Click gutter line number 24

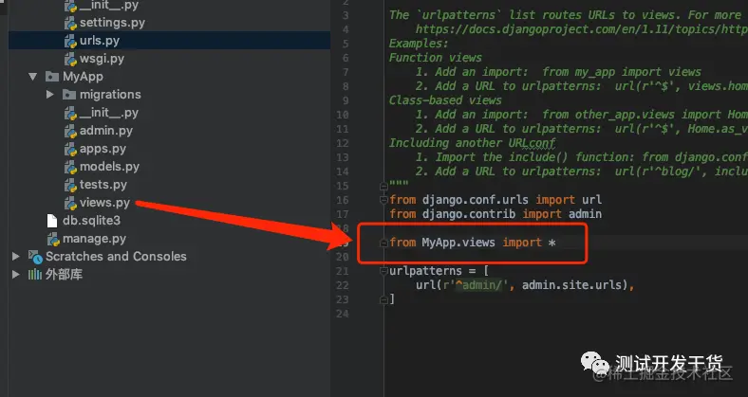point(342,314)
